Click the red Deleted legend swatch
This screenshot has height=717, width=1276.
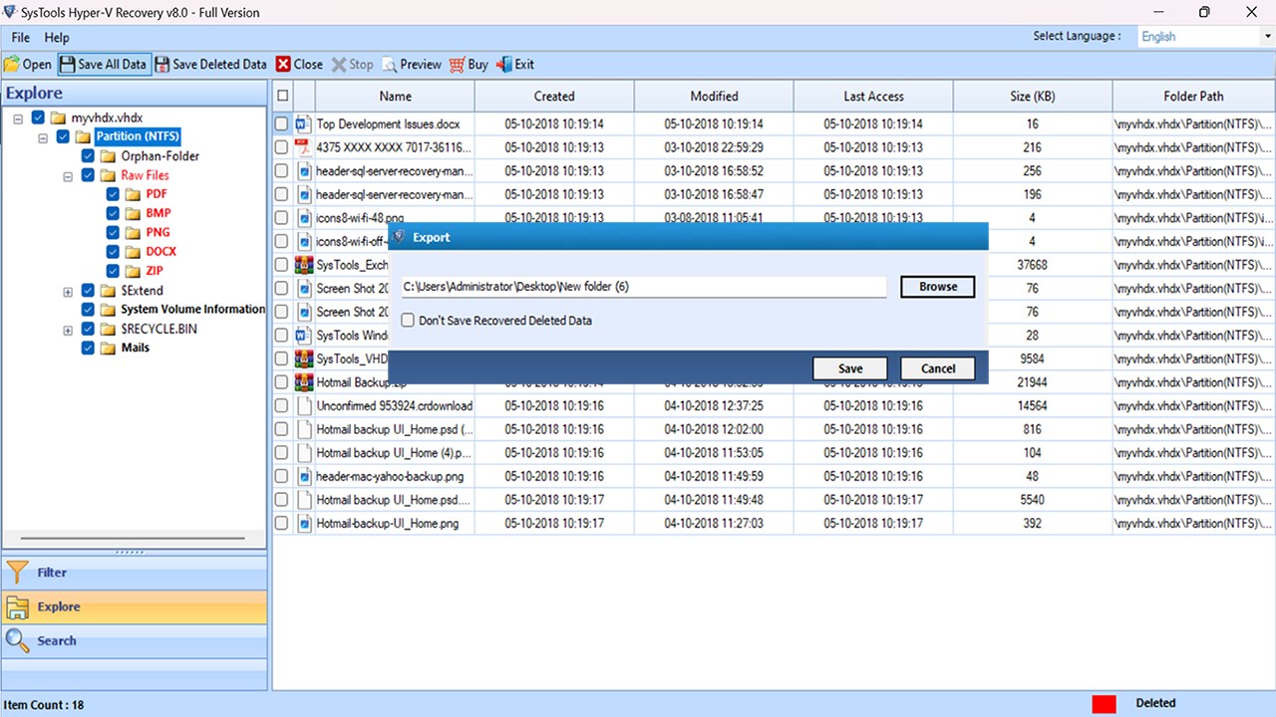pyautogui.click(x=1104, y=703)
